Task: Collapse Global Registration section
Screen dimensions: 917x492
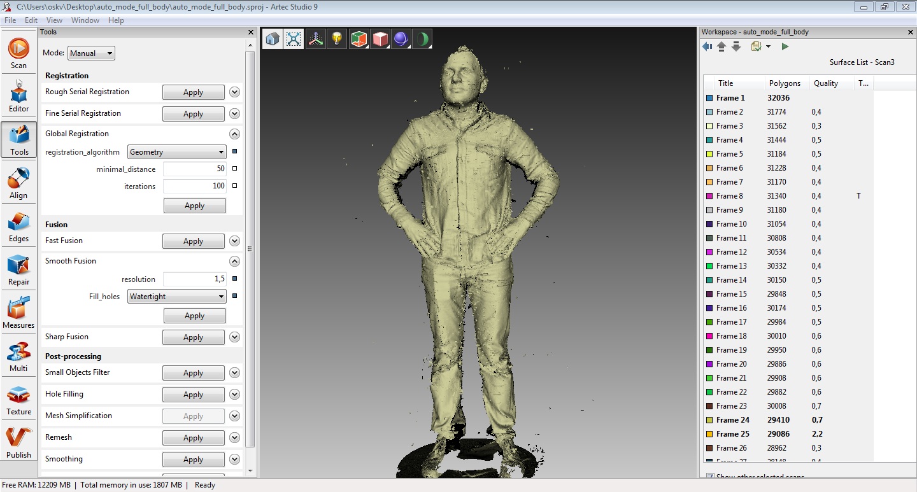Action: (234, 134)
